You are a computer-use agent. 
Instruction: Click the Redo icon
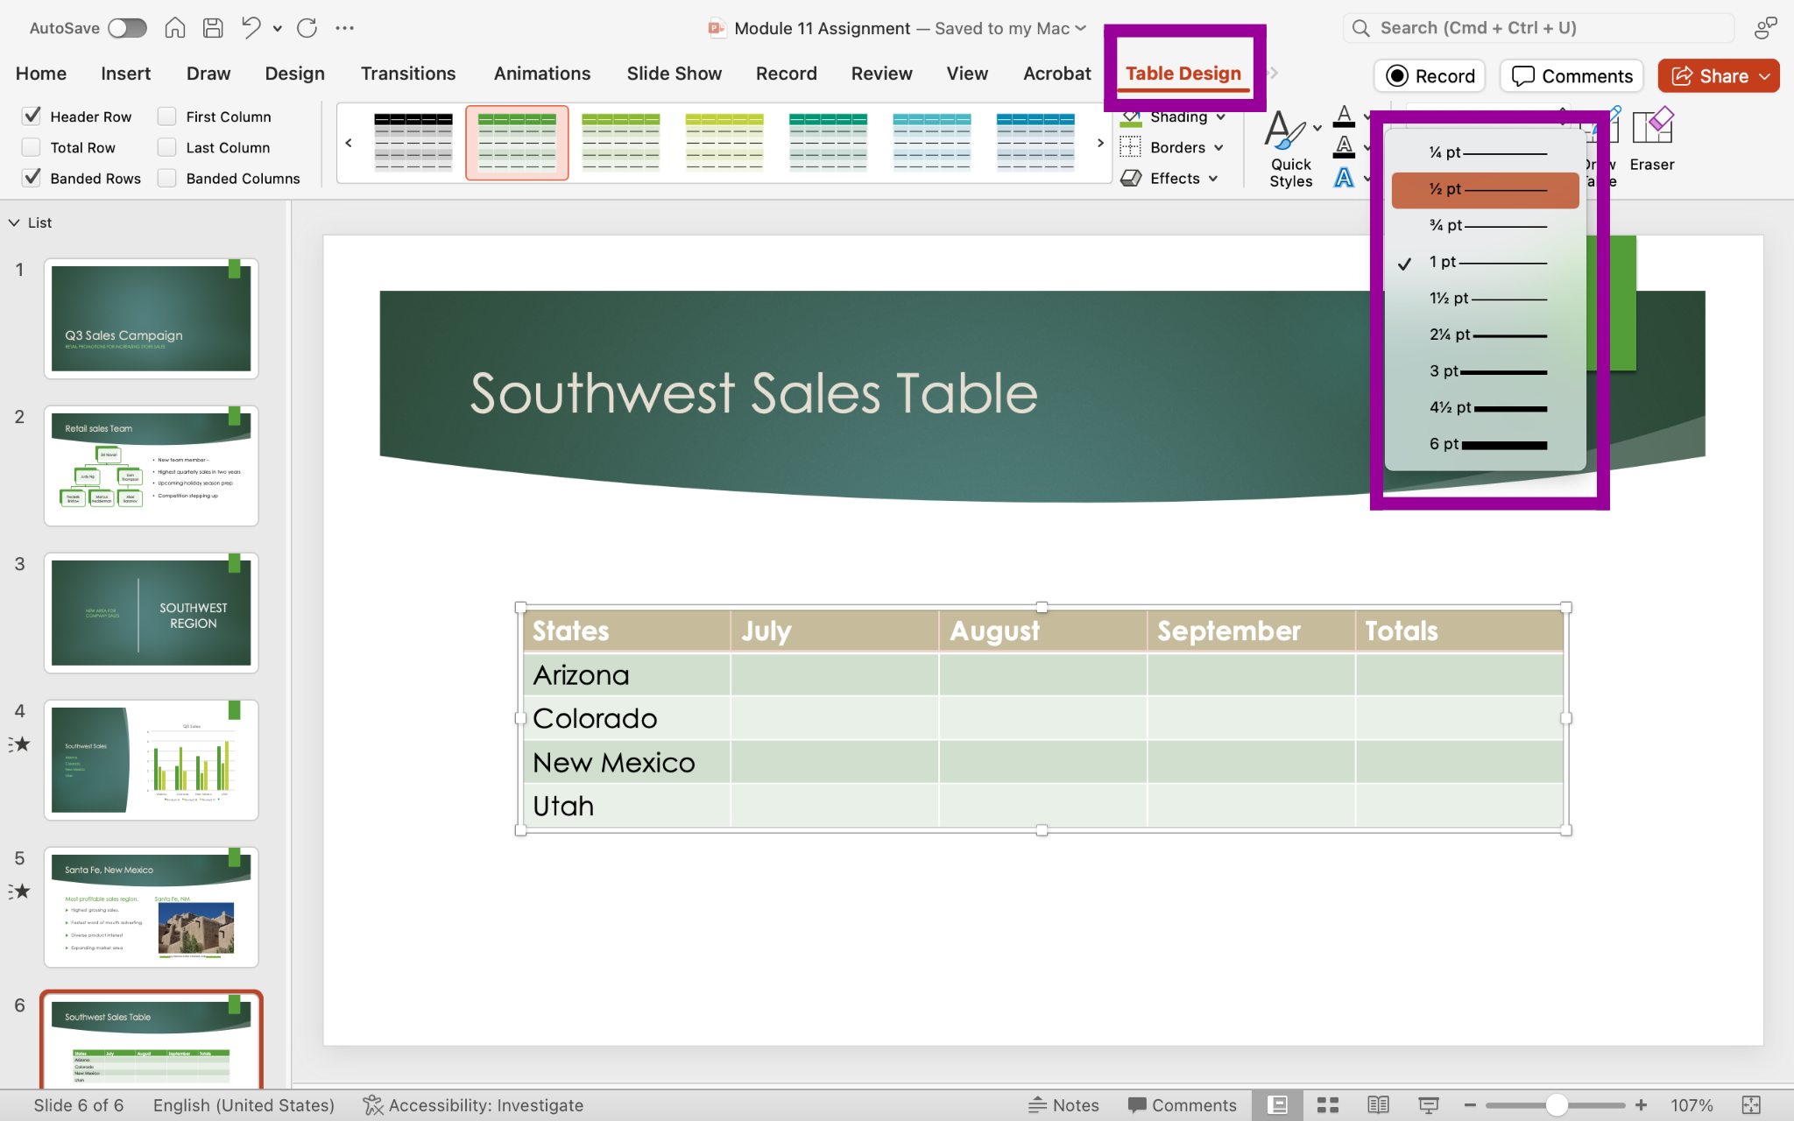(x=307, y=28)
